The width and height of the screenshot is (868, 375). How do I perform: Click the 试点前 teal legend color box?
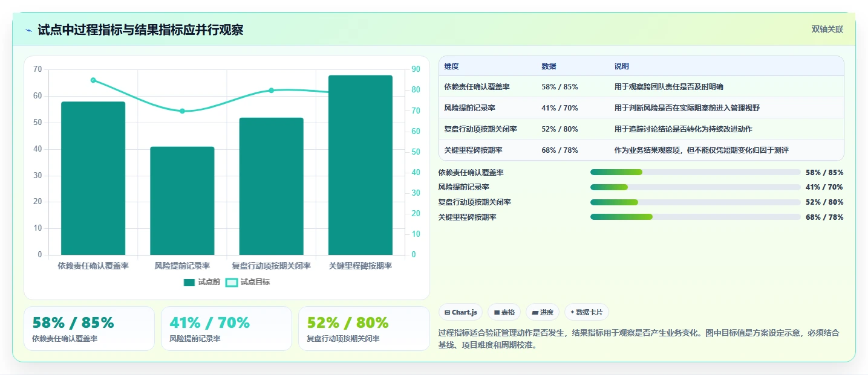(x=189, y=283)
